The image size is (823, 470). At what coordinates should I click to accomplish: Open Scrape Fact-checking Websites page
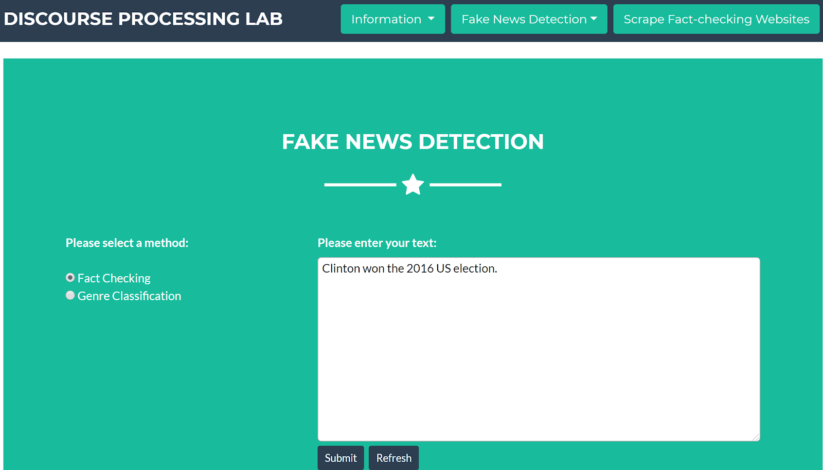click(x=716, y=19)
